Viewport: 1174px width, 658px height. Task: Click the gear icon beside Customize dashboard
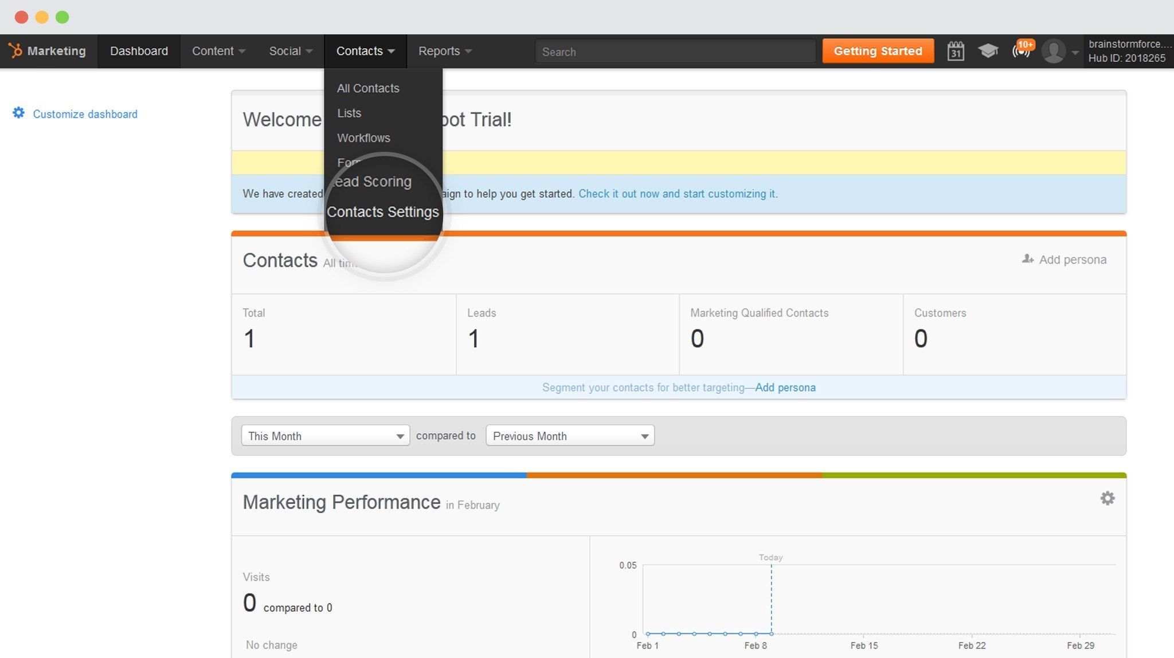(19, 113)
